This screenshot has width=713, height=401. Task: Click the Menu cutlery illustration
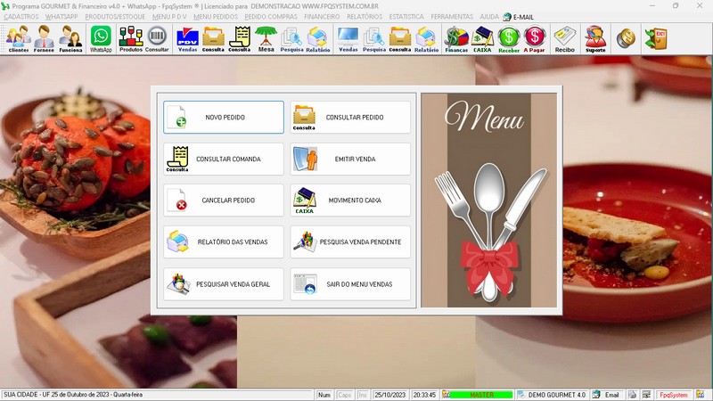[488, 200]
